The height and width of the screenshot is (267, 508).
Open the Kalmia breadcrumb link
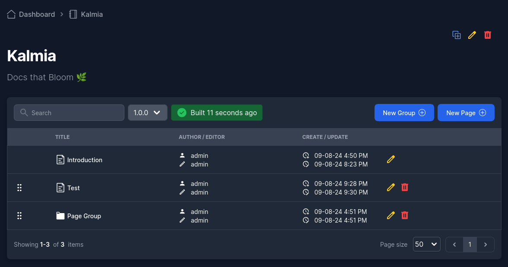tap(92, 14)
